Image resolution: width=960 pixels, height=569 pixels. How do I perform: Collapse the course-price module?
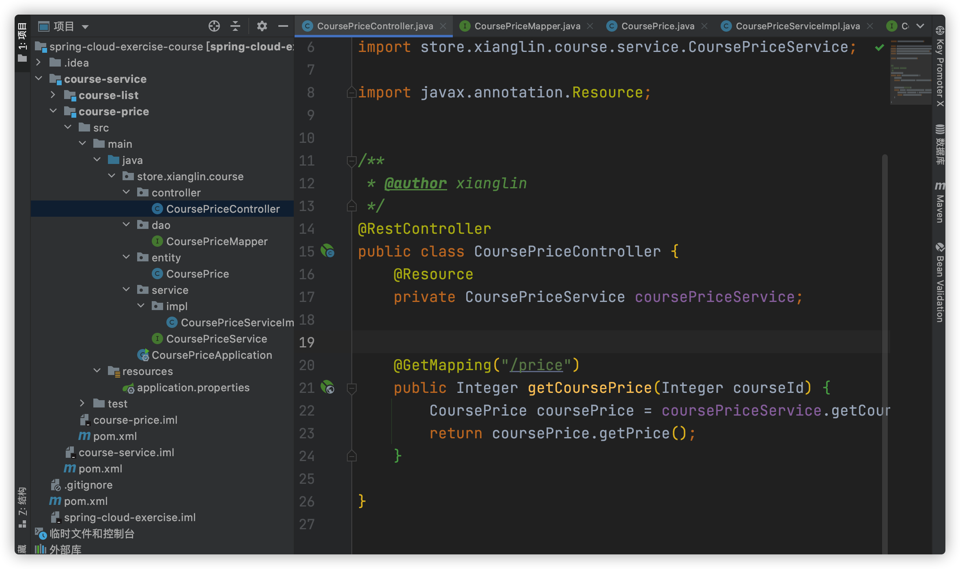pyautogui.click(x=53, y=111)
